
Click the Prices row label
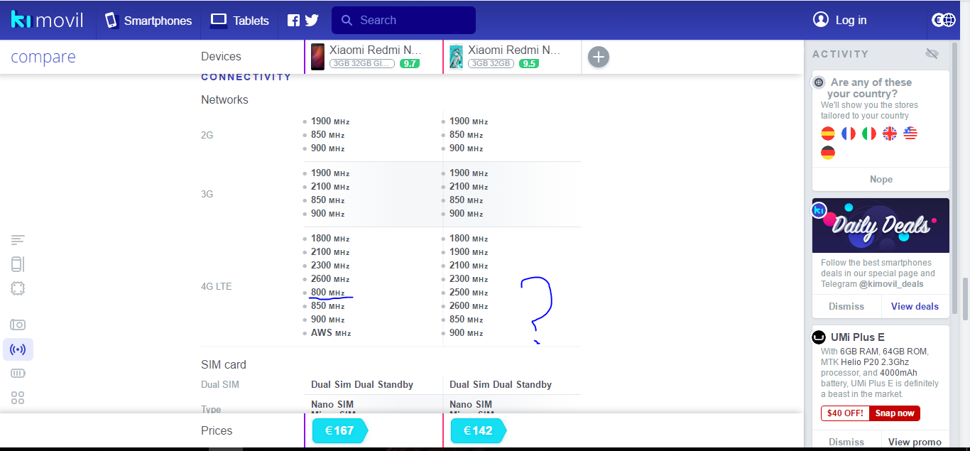(x=217, y=430)
